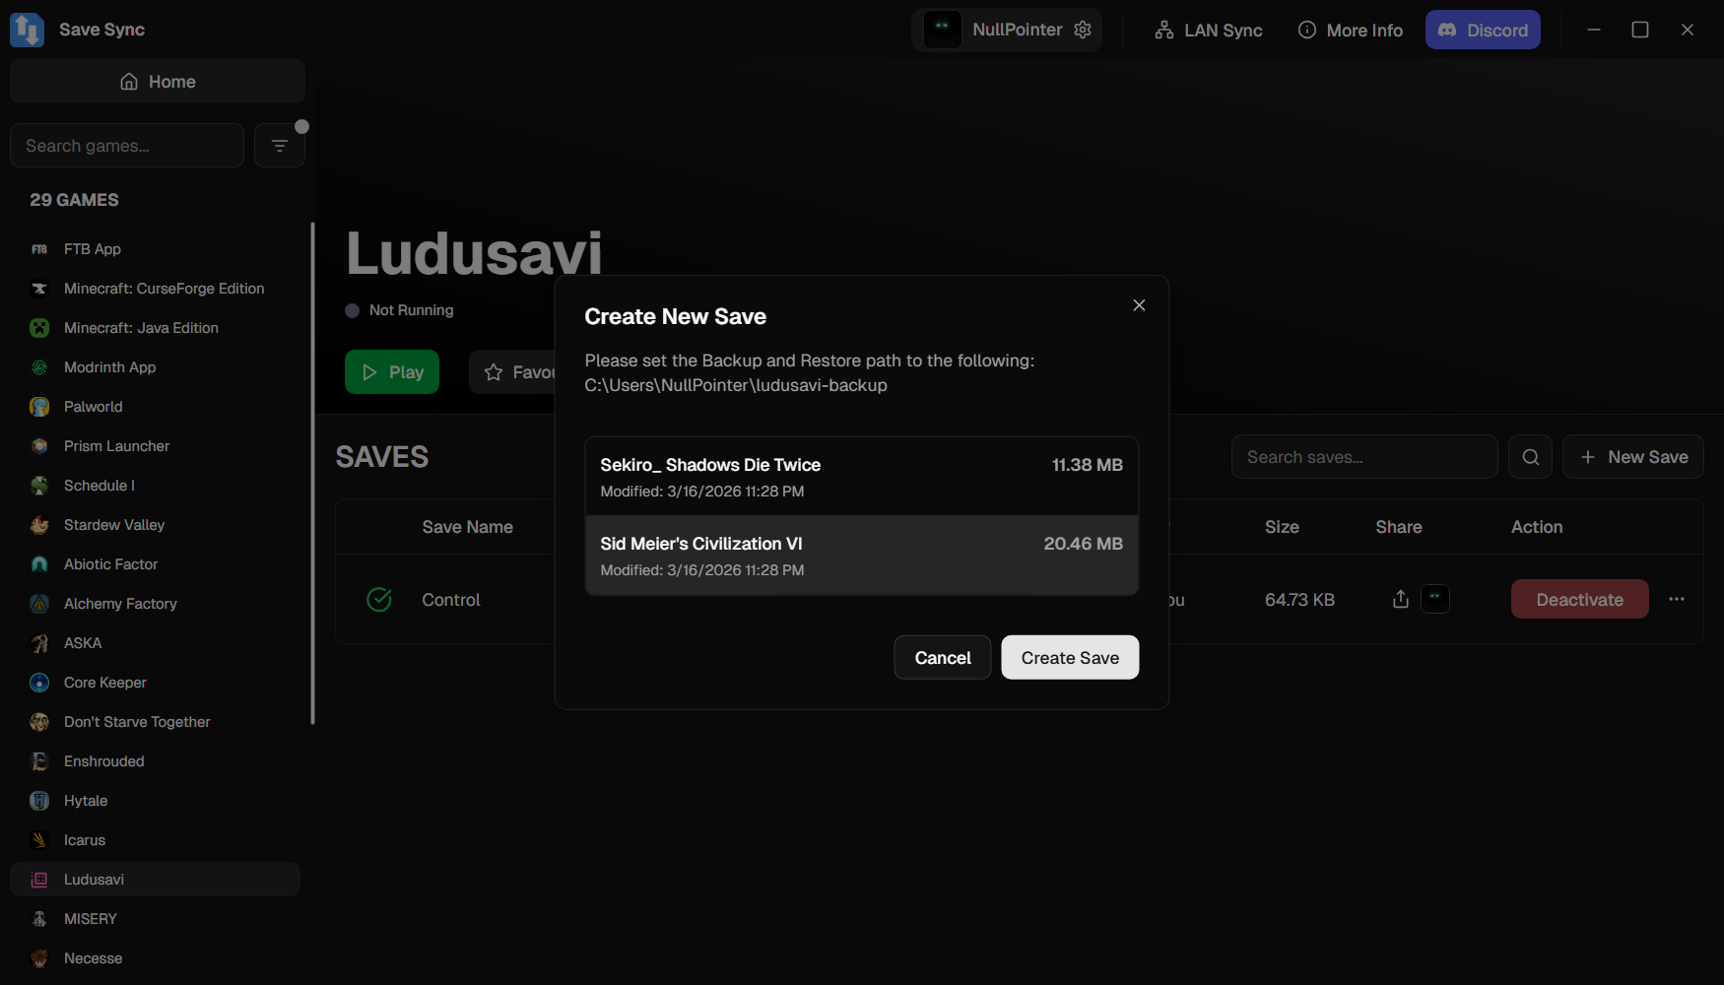Viewport: 1724px width, 985px height.
Task: Open the Discord link
Action: click(1483, 30)
